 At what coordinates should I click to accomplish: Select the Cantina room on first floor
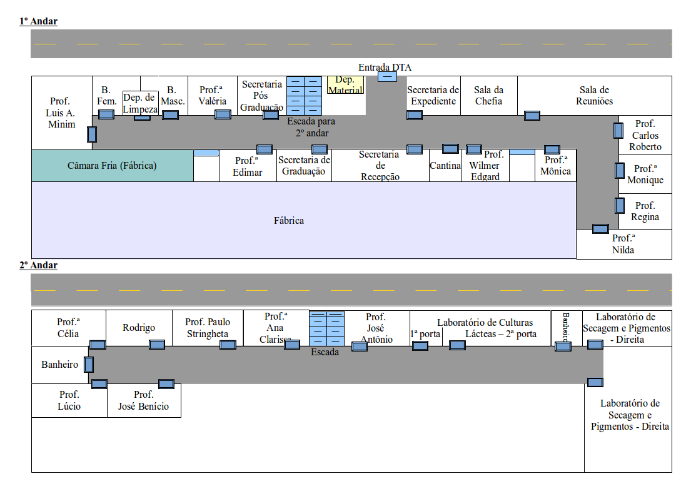445,166
